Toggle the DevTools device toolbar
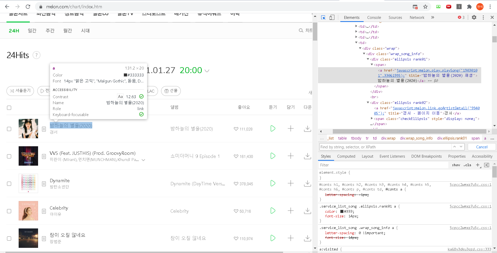This screenshot has width=497, height=253. tap(332, 17)
